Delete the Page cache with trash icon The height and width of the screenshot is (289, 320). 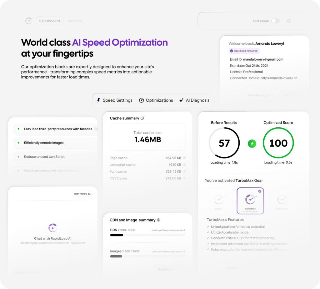184,158
